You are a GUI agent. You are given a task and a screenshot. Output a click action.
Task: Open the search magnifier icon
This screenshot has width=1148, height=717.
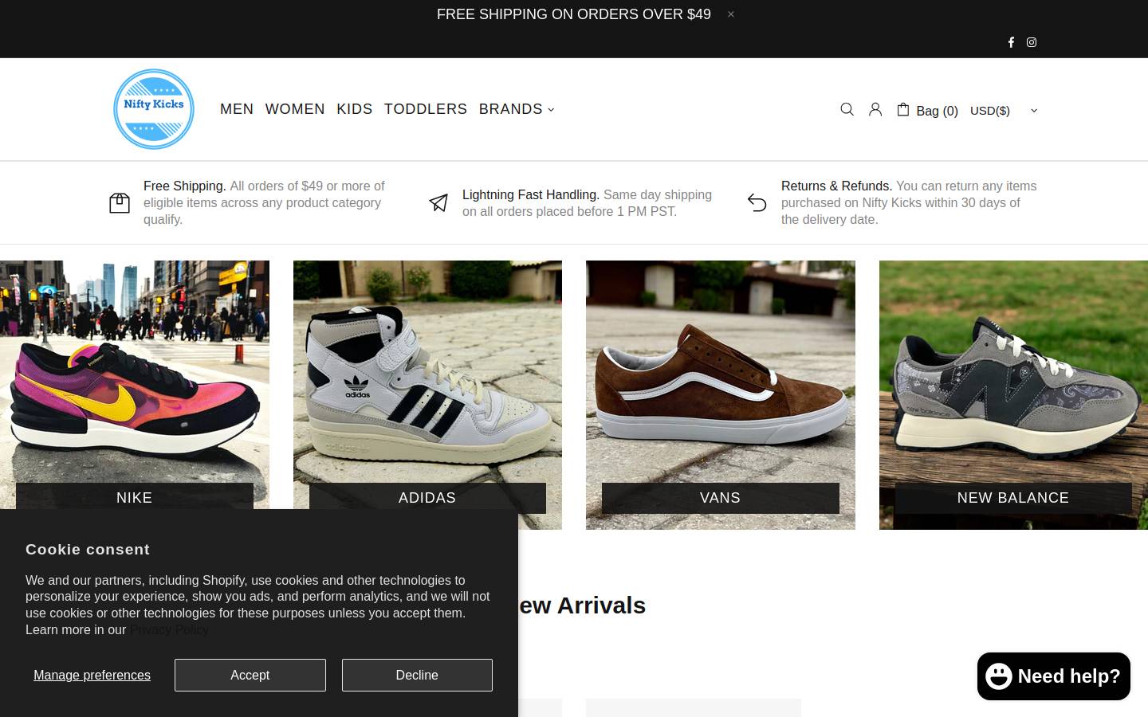point(847,109)
